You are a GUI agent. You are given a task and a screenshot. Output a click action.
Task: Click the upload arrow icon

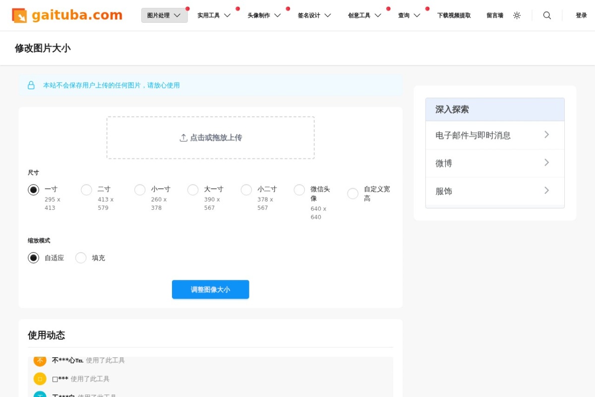pos(183,137)
